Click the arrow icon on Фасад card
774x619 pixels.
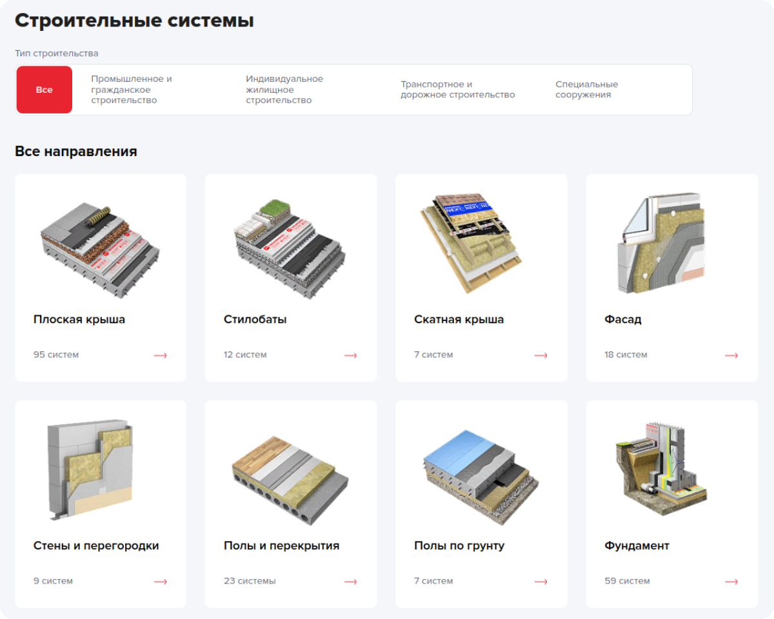click(x=731, y=355)
